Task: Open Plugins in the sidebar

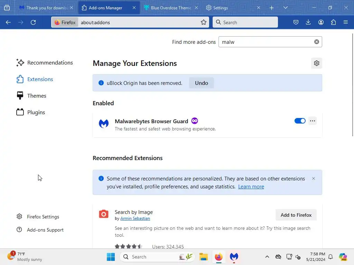Action: pos(31,112)
